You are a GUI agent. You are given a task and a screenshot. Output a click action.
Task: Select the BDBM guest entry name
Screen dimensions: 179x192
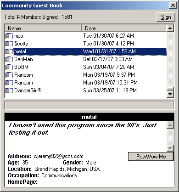pyautogui.click(x=21, y=67)
